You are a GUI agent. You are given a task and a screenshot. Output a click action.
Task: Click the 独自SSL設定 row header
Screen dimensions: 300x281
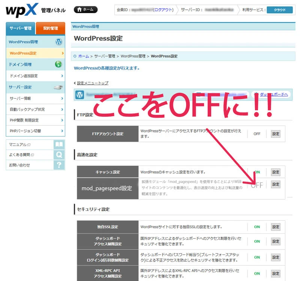pyautogui.click(x=108, y=227)
